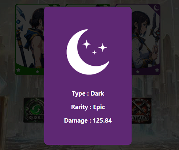The image size is (179, 150).
Task: Click the moon badge on purple card corner
Action: click(157, 8)
